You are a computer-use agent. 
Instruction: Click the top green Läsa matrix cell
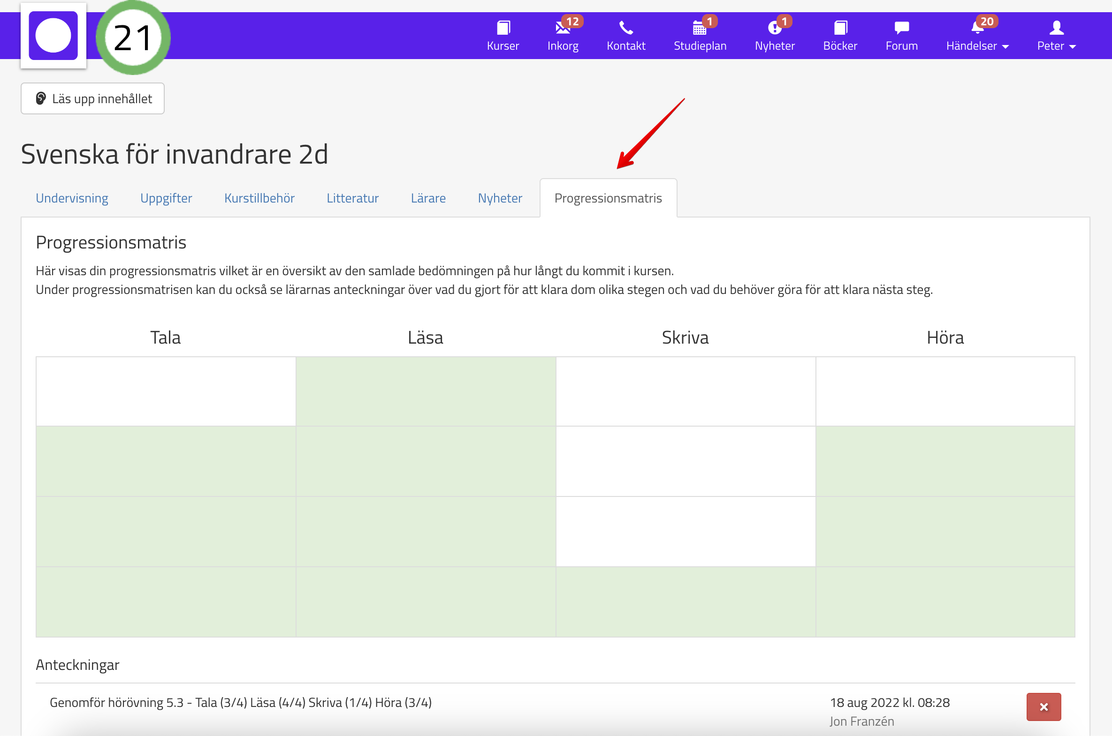click(426, 391)
